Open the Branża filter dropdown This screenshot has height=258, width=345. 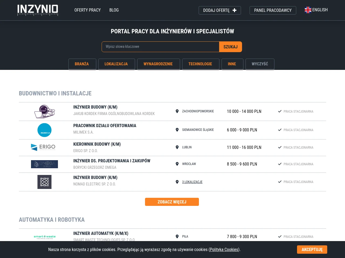[82, 64]
